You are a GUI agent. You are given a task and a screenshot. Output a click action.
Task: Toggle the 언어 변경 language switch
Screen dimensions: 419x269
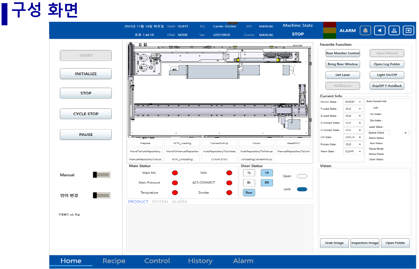click(x=101, y=195)
